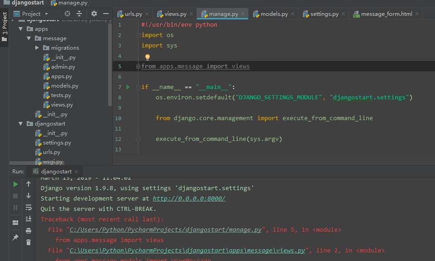Viewport: 435px width, 261px height.
Task: Click the down the stack trace arrow
Action: pos(29,196)
